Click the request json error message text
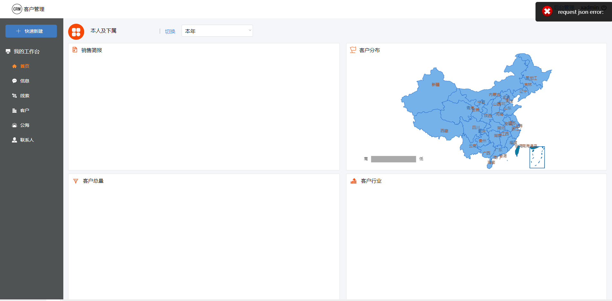Image resolution: width=612 pixels, height=301 pixels. coord(581,12)
